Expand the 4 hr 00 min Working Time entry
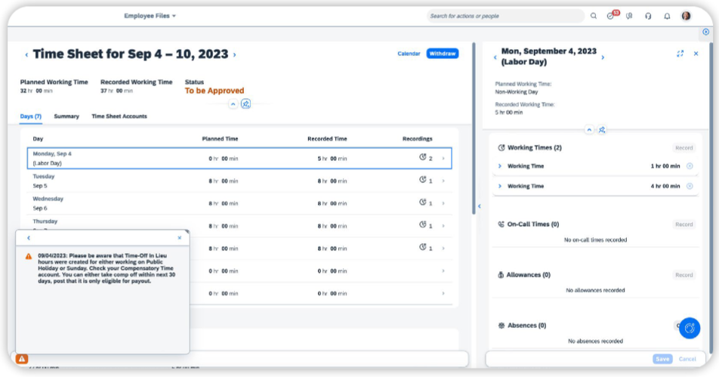Screen dimensions: 719x377 point(500,186)
